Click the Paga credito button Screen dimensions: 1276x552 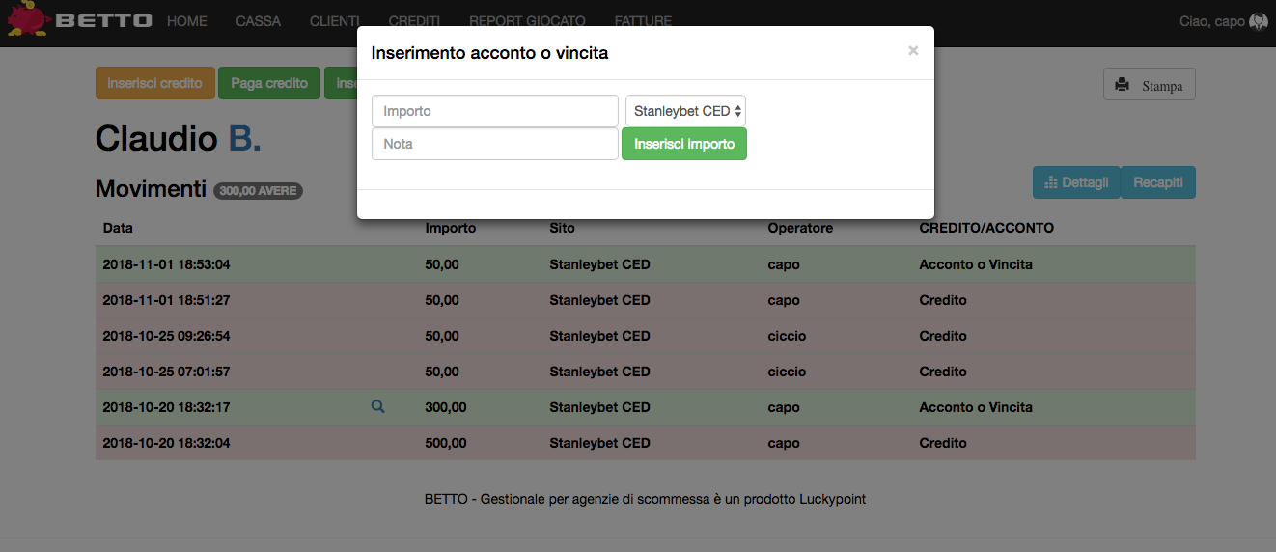(x=269, y=83)
